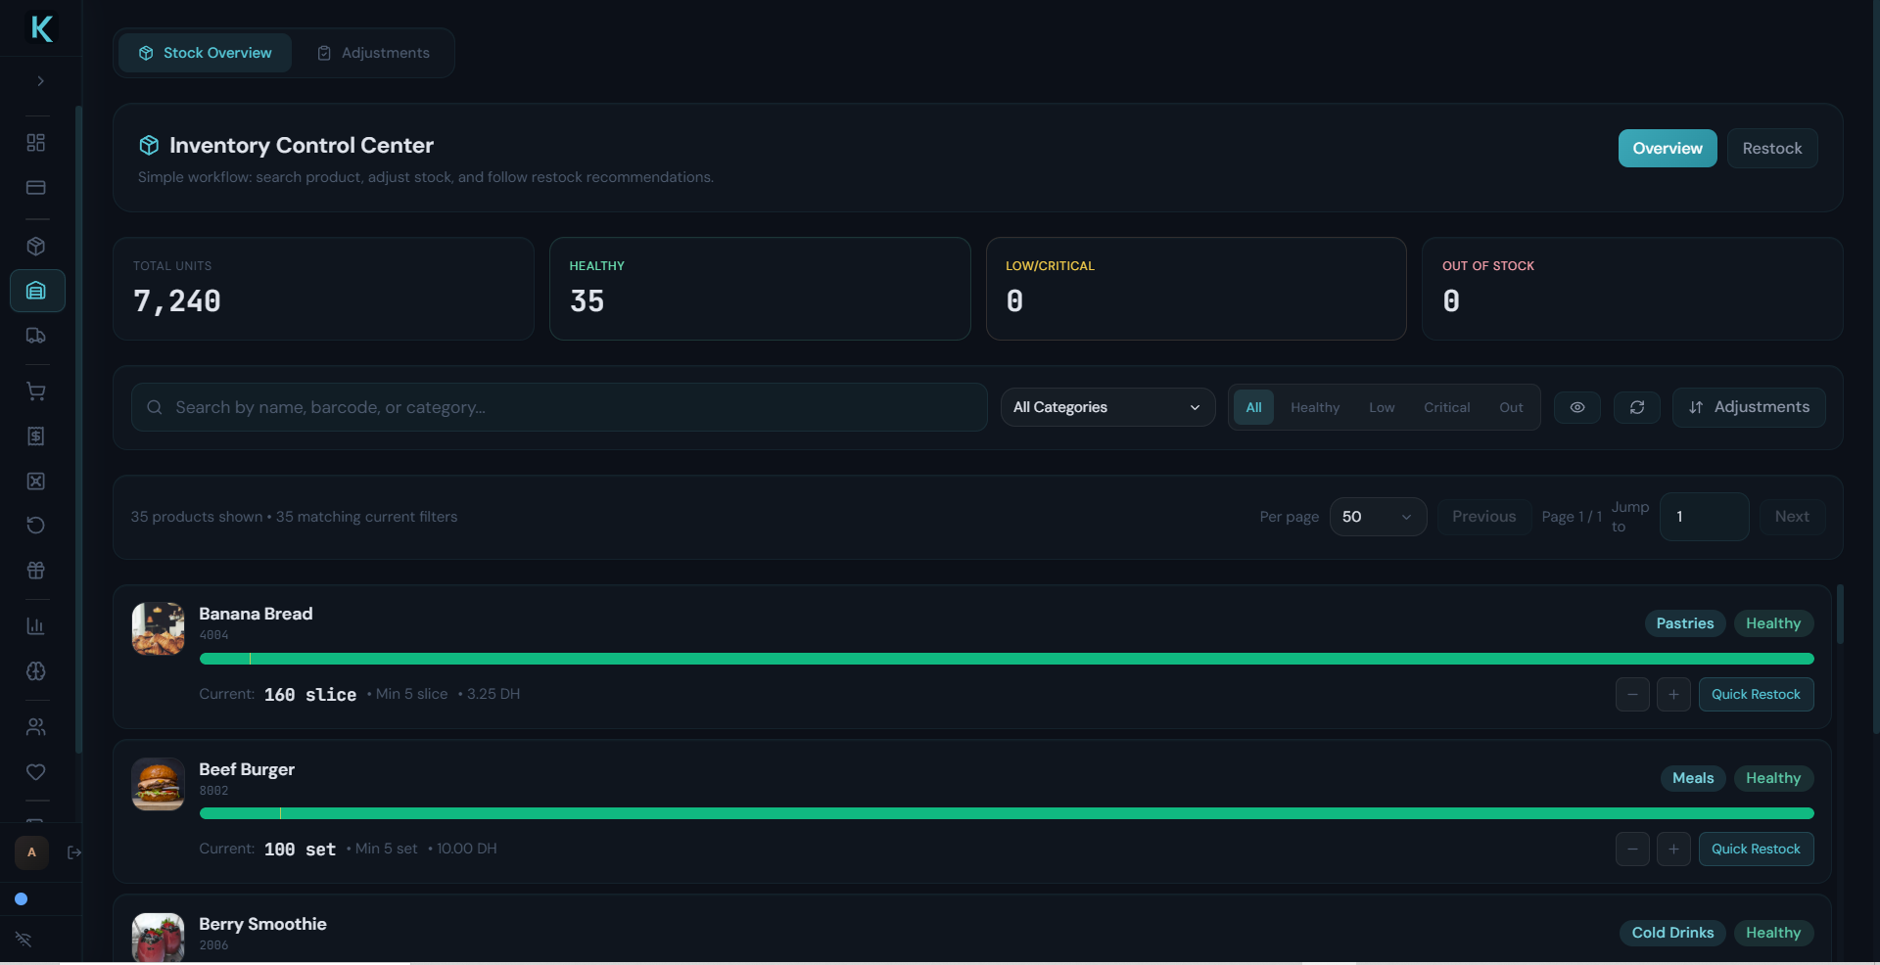Open the Per page 50 dropdown
This screenshot has width=1880, height=965.
click(x=1377, y=517)
